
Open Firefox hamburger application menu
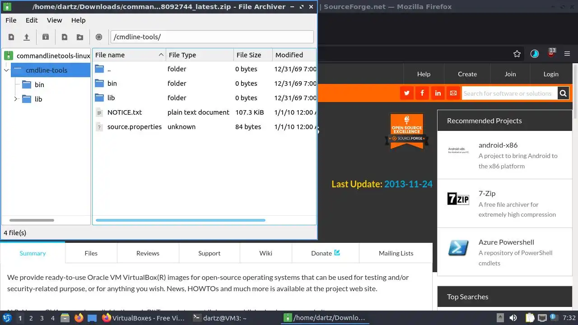click(567, 54)
